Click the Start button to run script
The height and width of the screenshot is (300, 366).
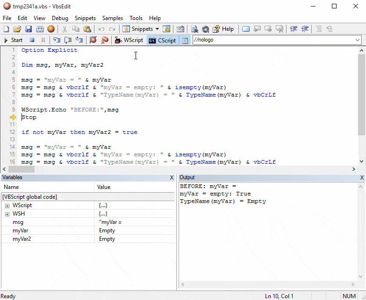[13, 40]
